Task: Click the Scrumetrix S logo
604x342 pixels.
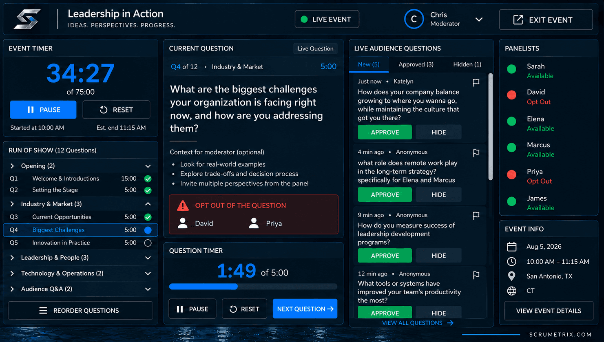Action: pyautogui.click(x=27, y=19)
